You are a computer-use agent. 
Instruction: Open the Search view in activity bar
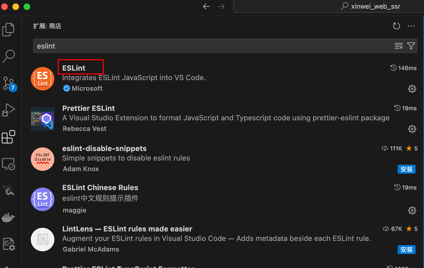coord(8,56)
